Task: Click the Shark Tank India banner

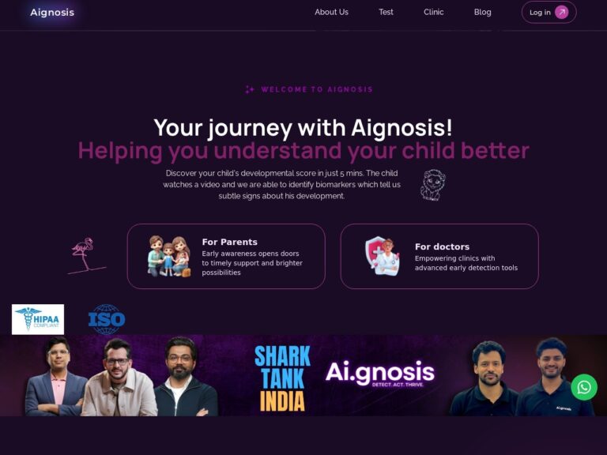Action: coord(303,376)
